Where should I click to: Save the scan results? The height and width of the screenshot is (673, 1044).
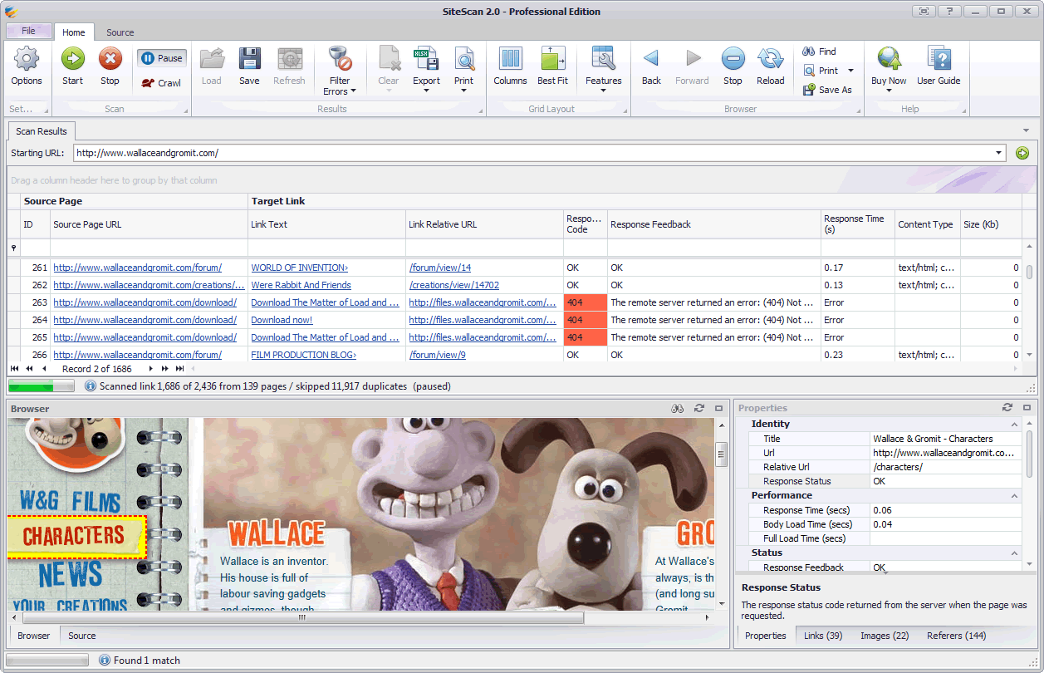tap(249, 66)
